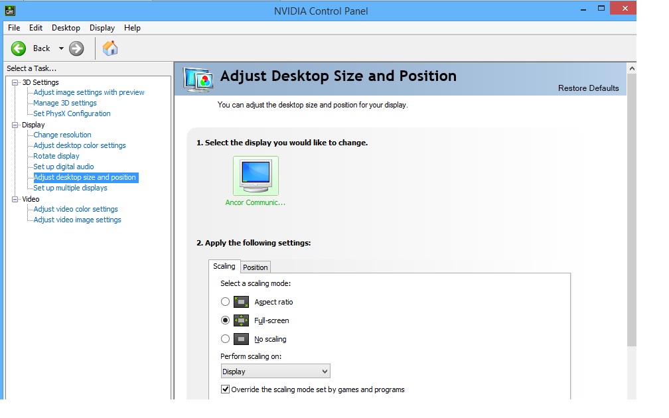
Task: Open the Display menu
Action: coord(102,28)
